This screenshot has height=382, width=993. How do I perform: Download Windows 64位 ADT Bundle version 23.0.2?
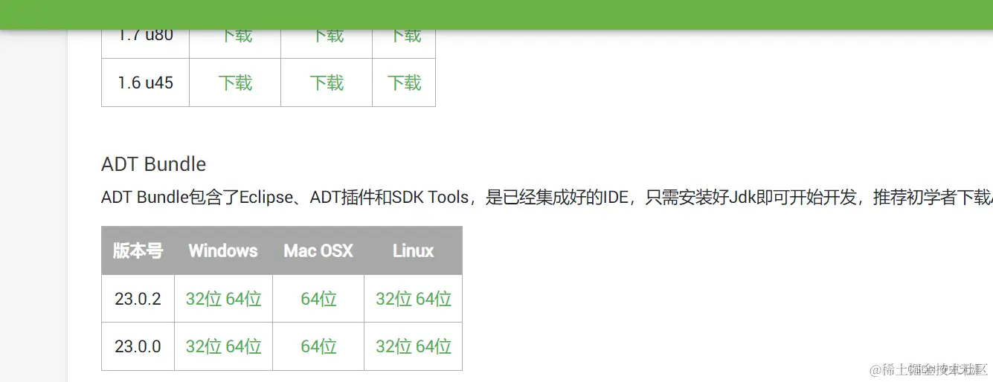click(244, 299)
